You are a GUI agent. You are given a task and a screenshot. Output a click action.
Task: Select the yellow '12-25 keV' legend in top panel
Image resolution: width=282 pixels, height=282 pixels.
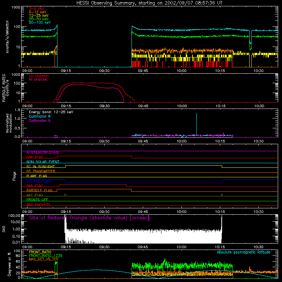39,16
